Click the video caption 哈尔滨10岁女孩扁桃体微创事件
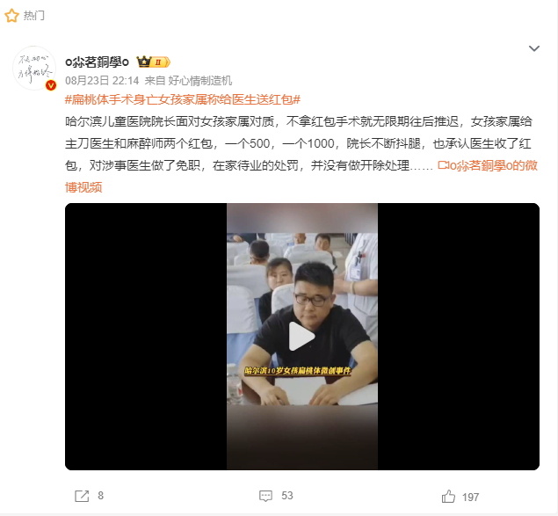 pos(298,371)
